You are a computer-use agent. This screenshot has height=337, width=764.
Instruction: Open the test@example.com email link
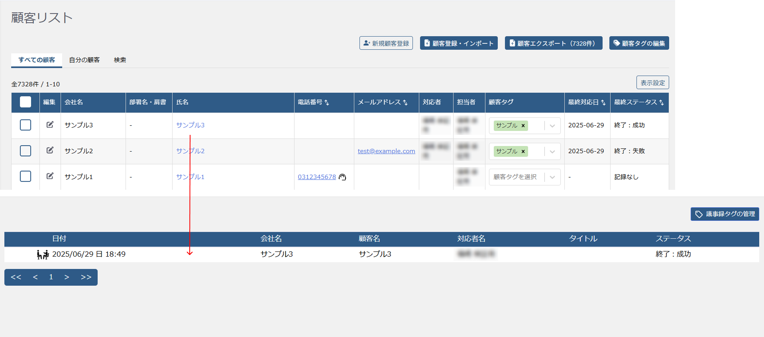coord(386,151)
